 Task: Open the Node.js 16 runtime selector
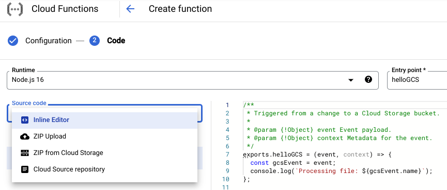point(193,80)
